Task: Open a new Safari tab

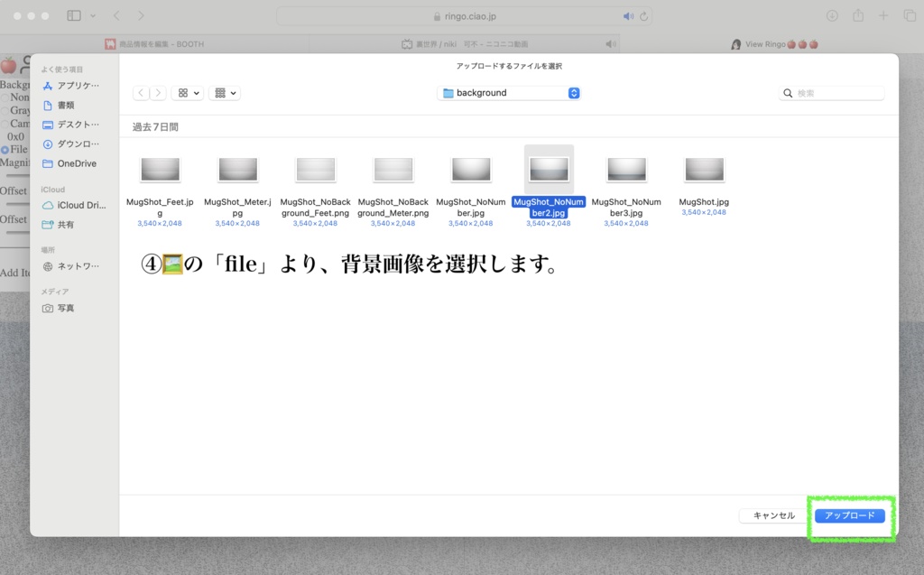Action: (883, 16)
